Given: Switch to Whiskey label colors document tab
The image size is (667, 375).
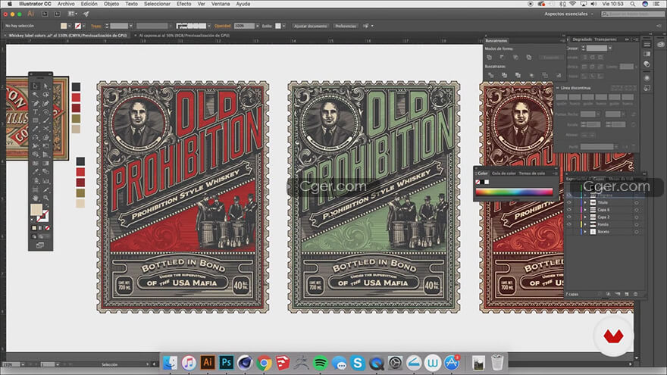Looking at the screenshot, I should [67, 36].
